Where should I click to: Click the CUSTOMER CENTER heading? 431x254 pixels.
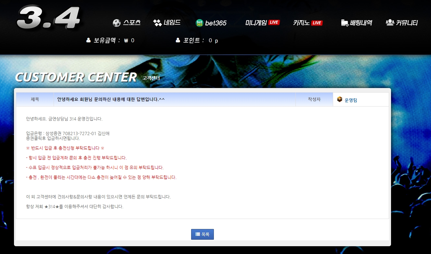coord(76,77)
